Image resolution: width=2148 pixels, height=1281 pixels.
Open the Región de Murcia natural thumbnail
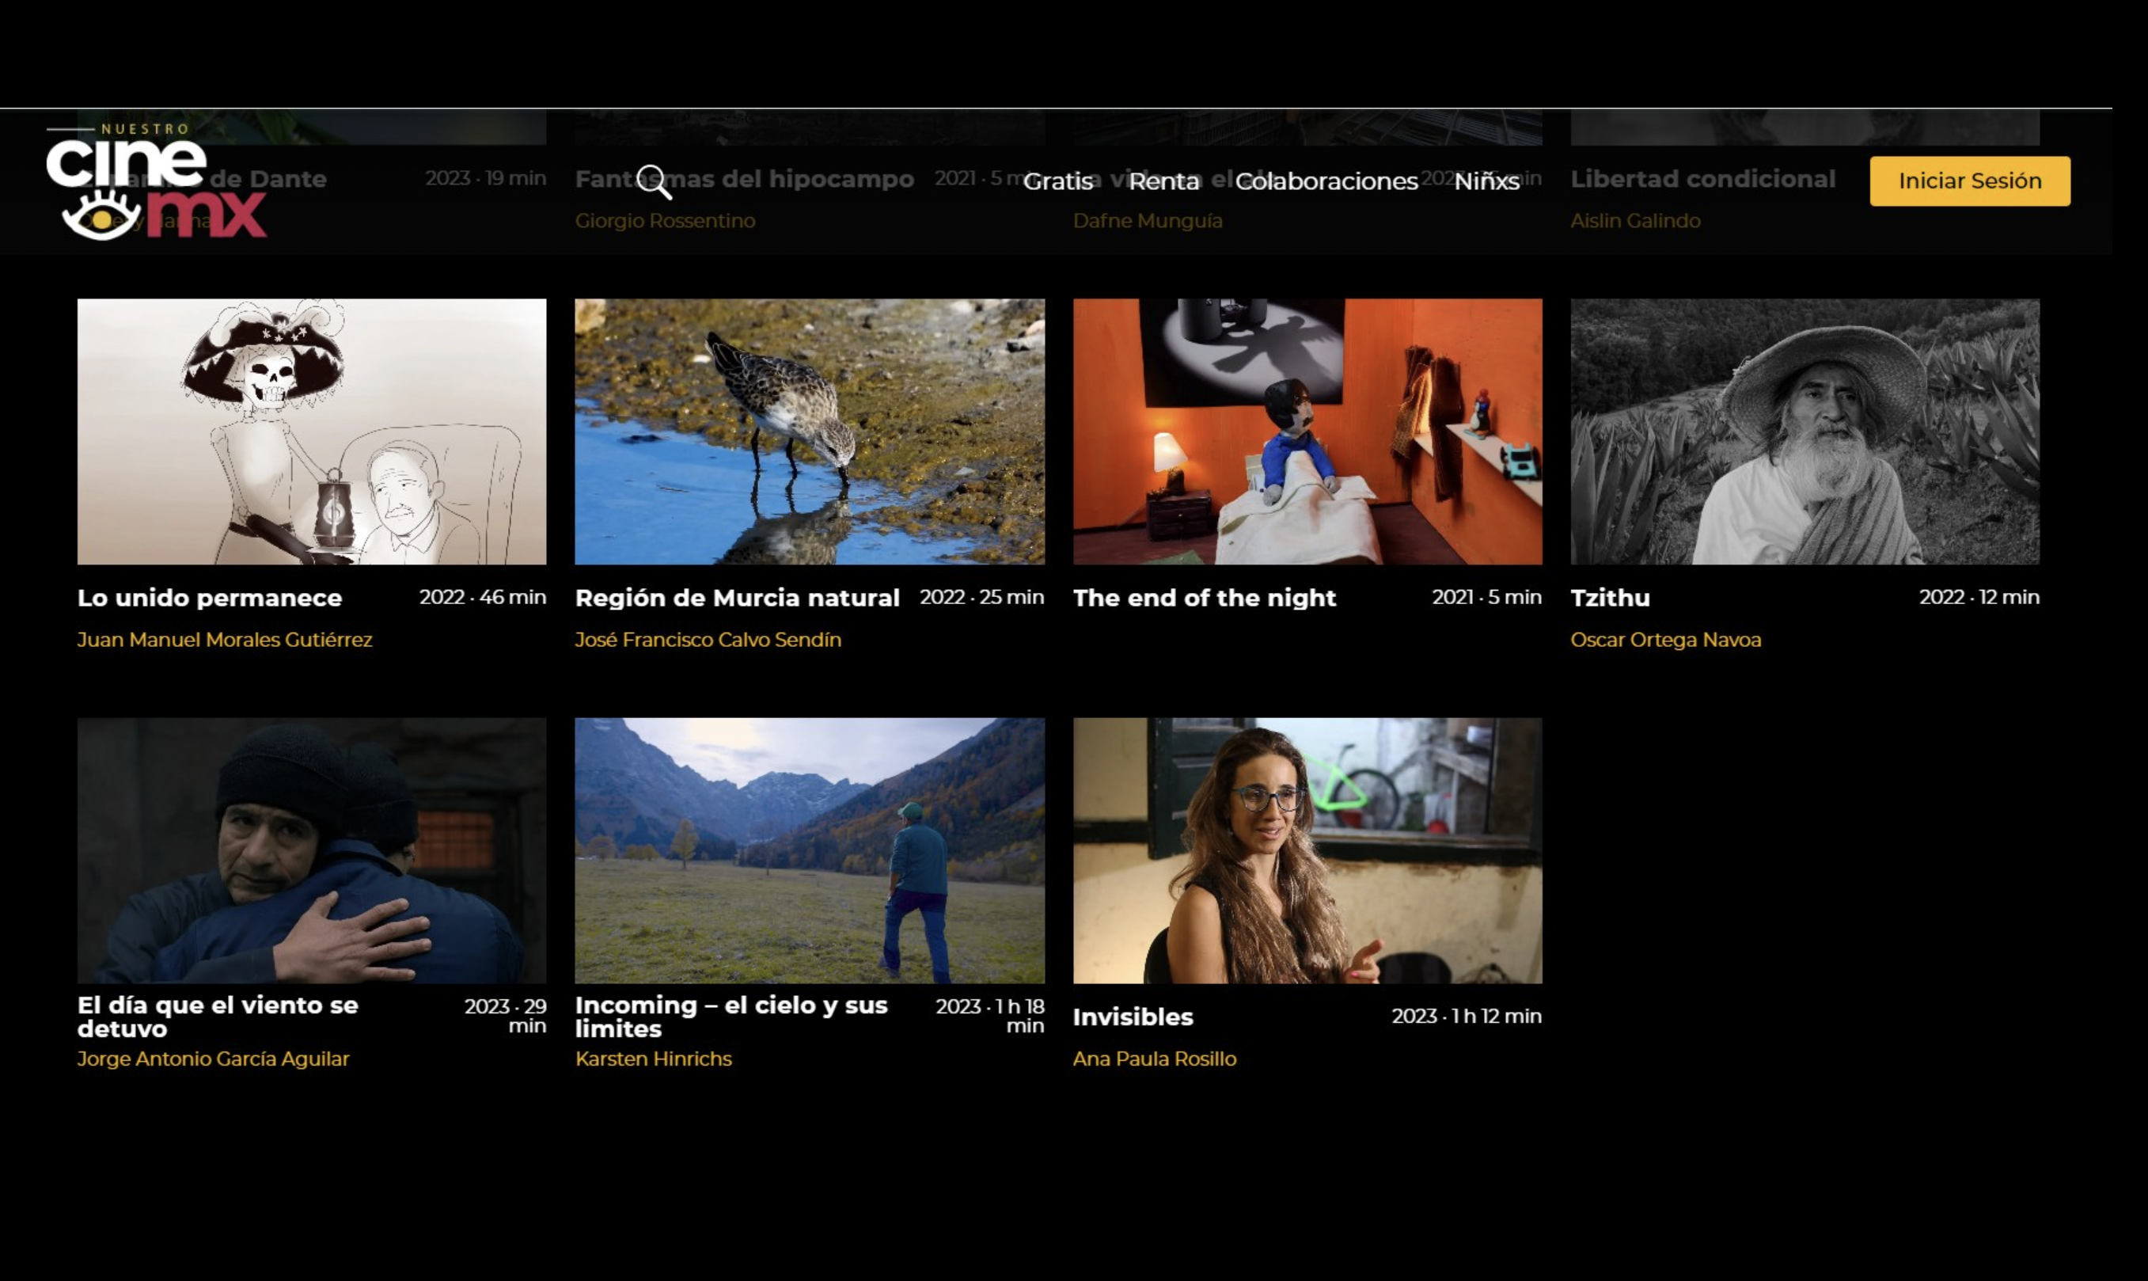tap(809, 431)
